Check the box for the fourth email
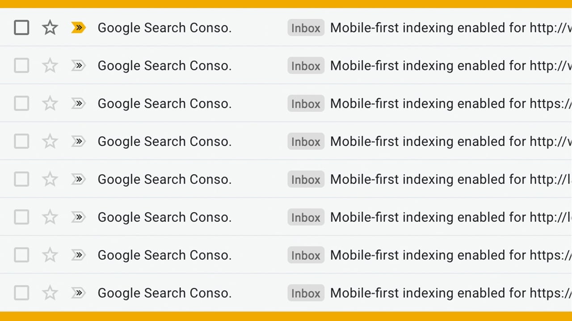The image size is (572, 321). coord(21,141)
